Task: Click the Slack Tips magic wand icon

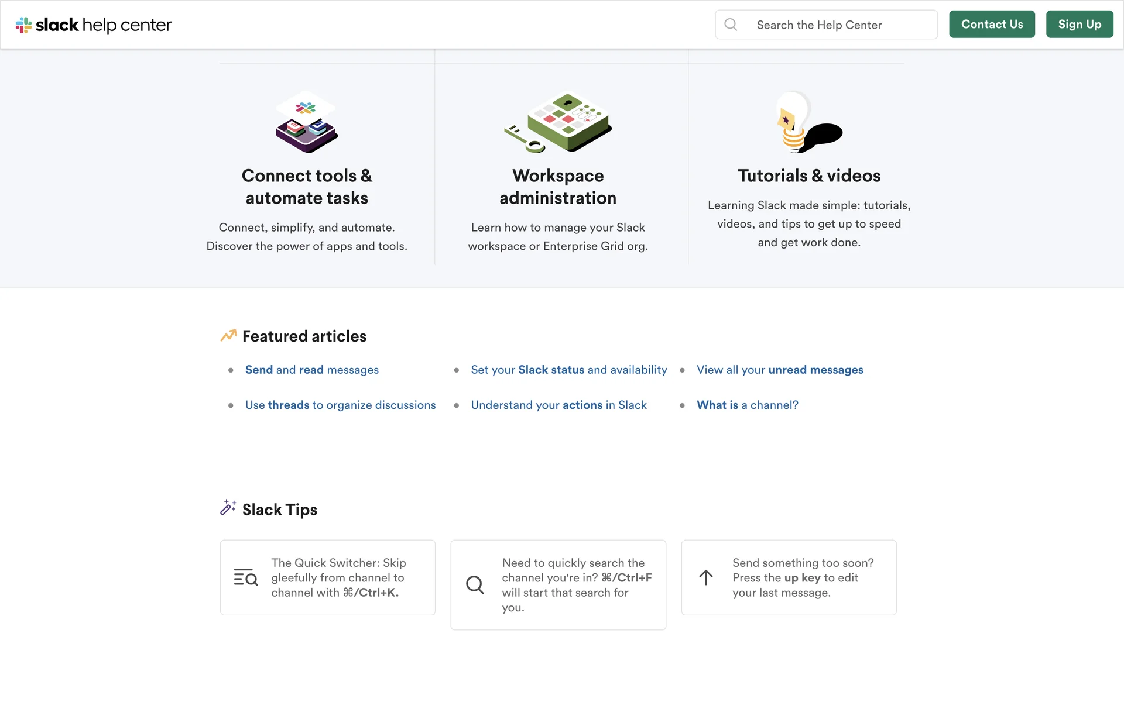Action: pos(228,508)
